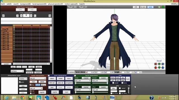This screenshot has width=179, height=100.
Task: Click the frame number input field
Action: pos(26,16)
